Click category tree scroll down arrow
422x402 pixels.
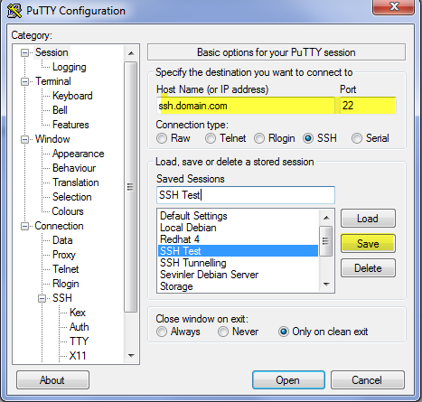[x=131, y=356]
